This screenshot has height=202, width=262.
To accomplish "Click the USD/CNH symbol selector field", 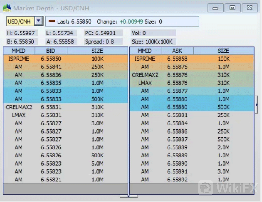I will click(21, 21).
